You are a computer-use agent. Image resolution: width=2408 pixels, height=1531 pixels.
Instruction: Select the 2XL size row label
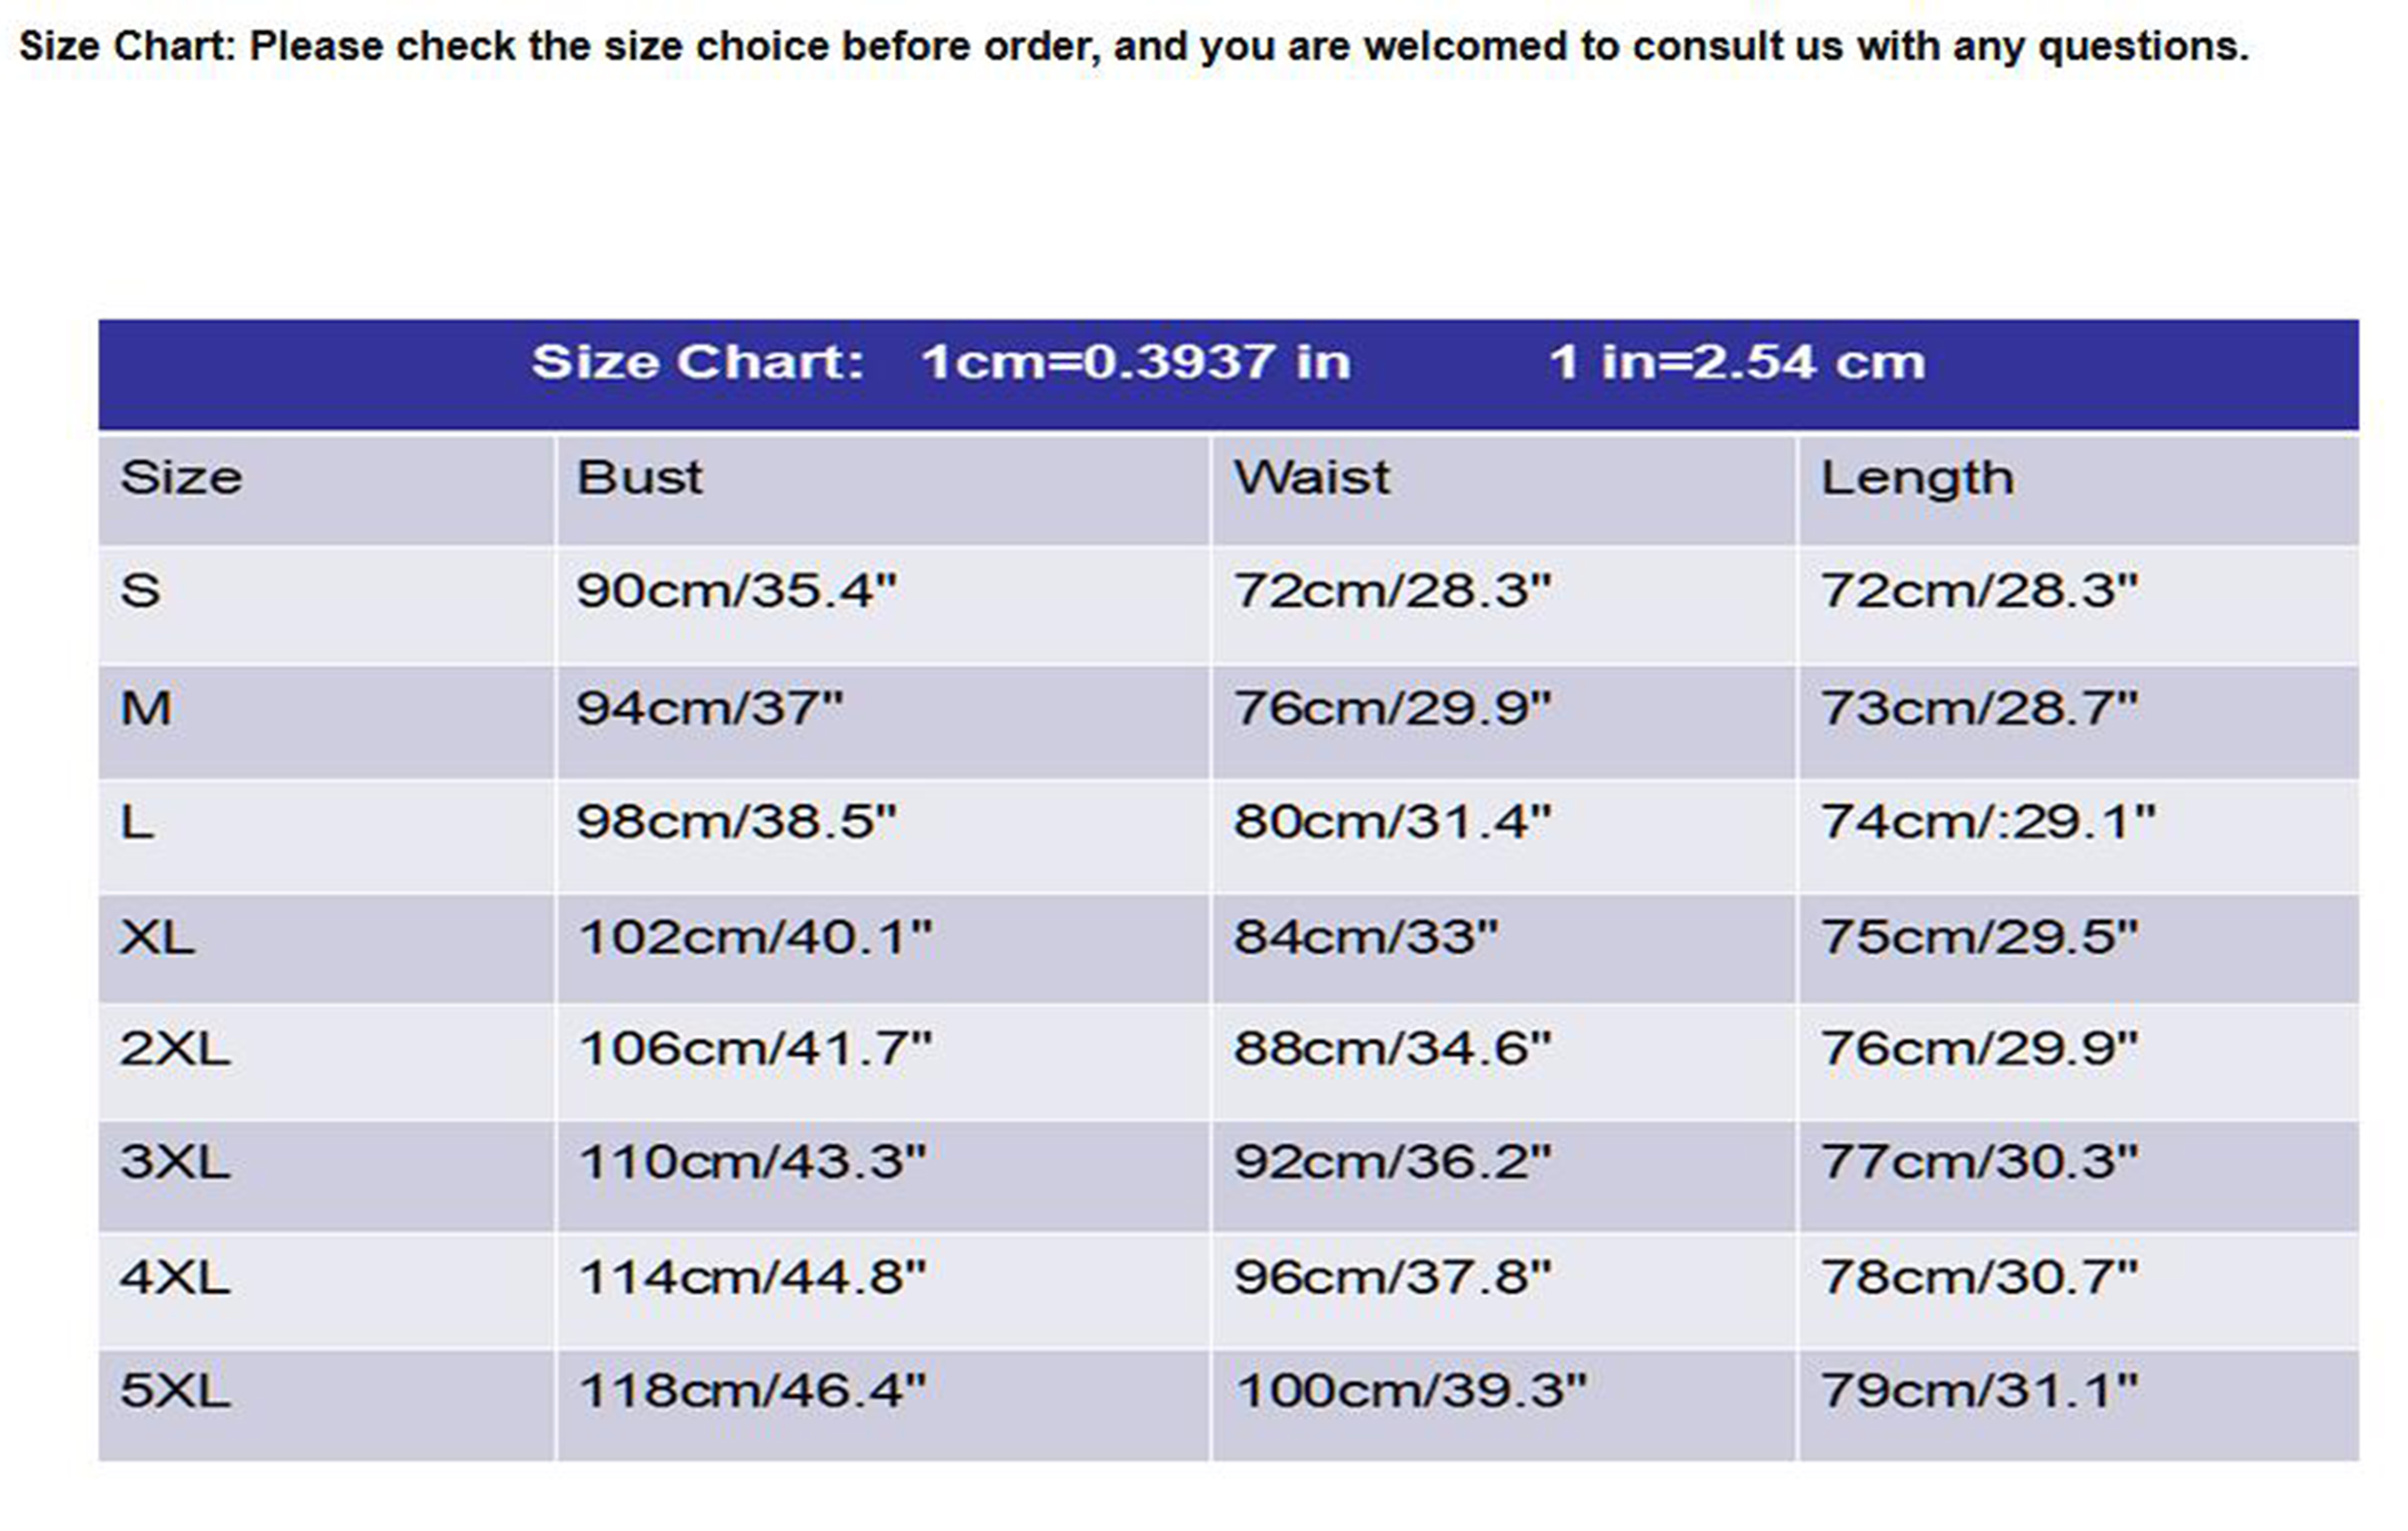tap(175, 1049)
